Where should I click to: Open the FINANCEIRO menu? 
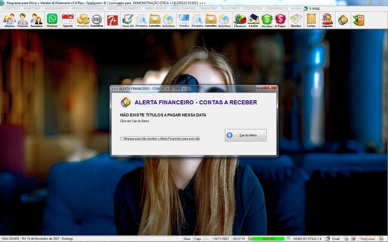coord(209,8)
